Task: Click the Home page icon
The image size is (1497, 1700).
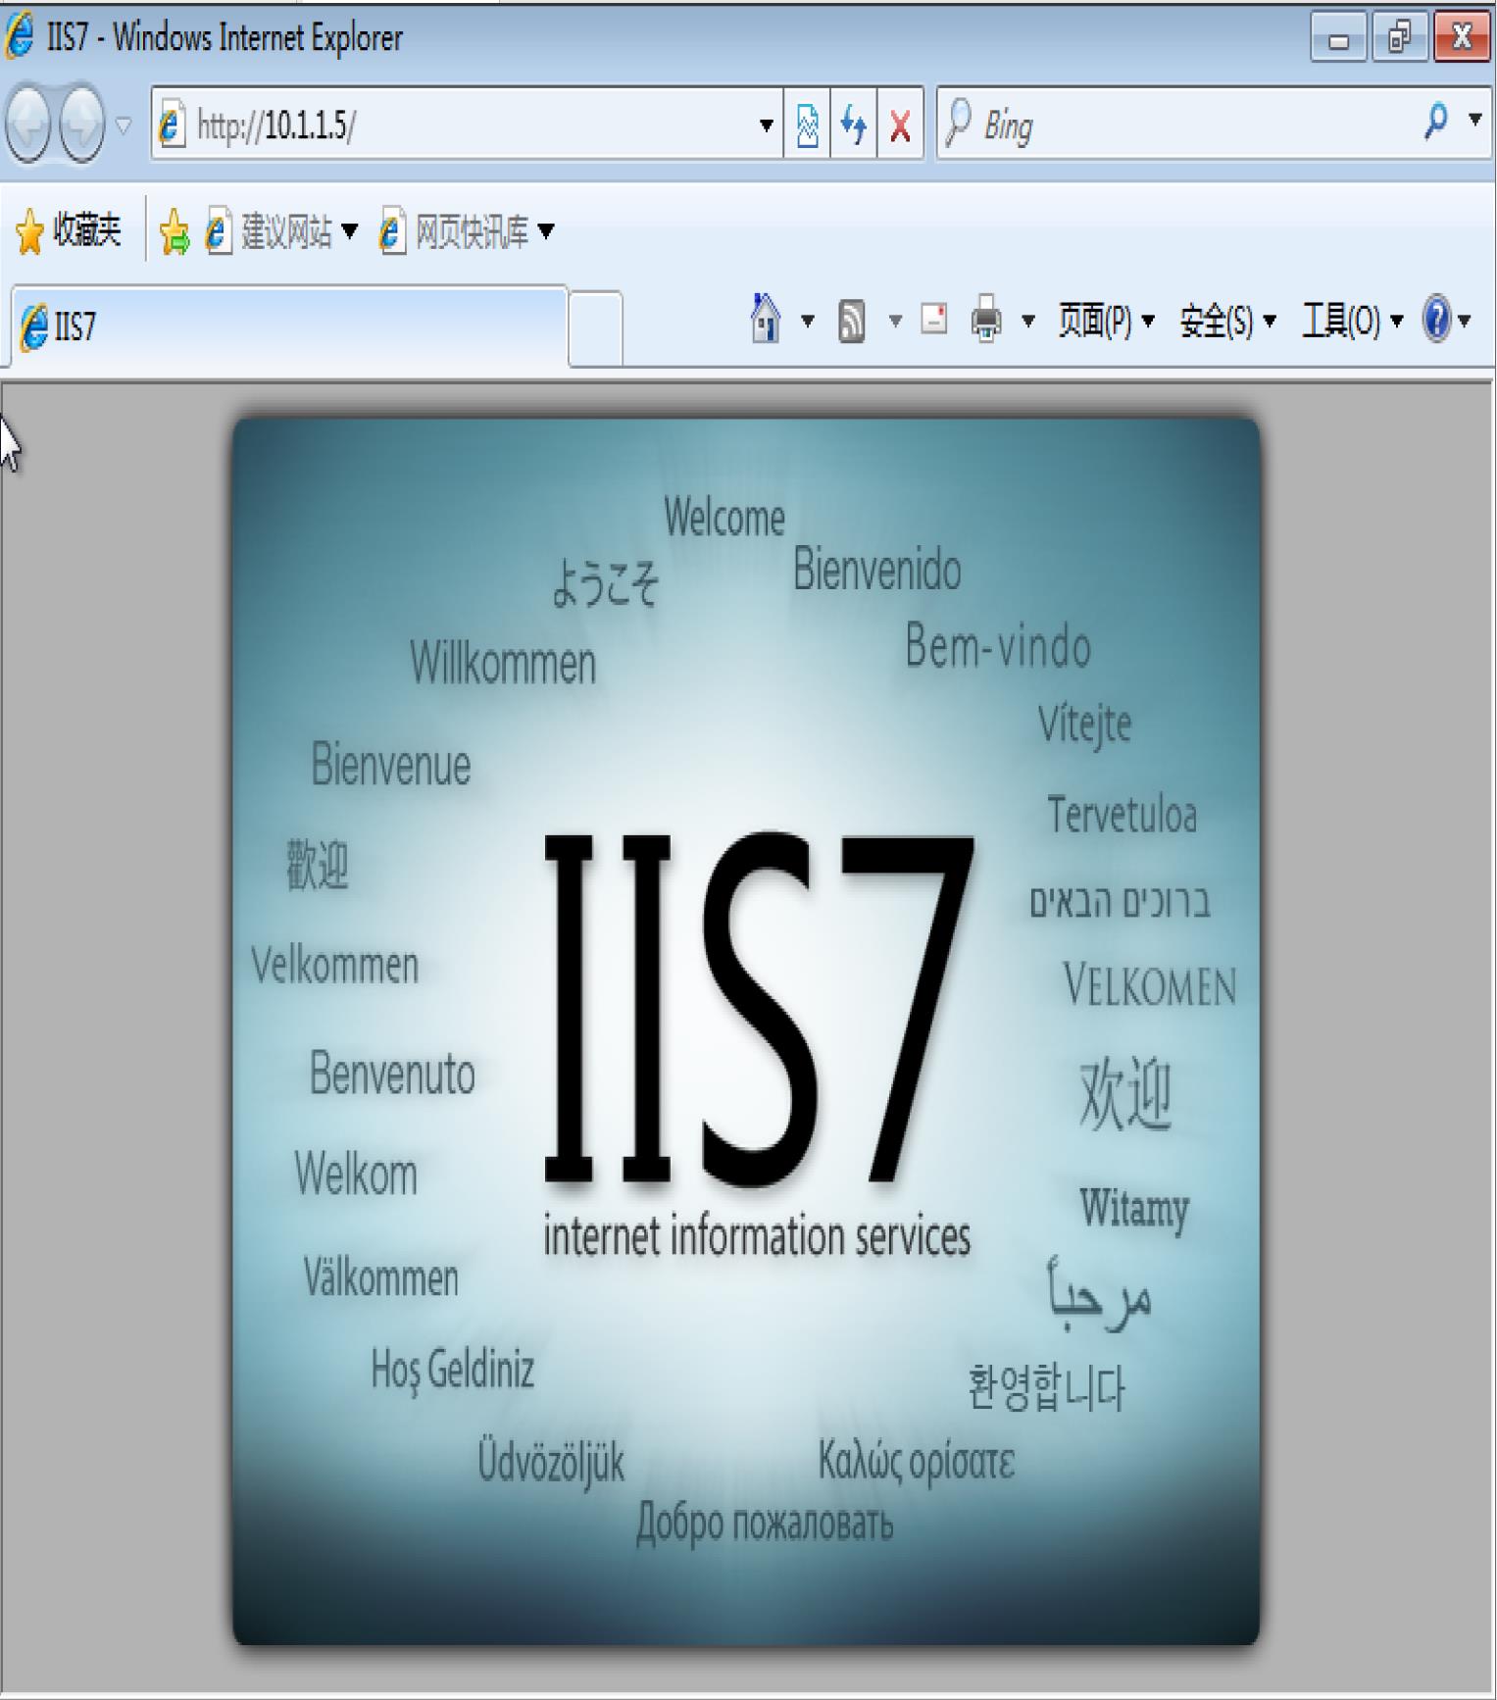Action: tap(766, 320)
